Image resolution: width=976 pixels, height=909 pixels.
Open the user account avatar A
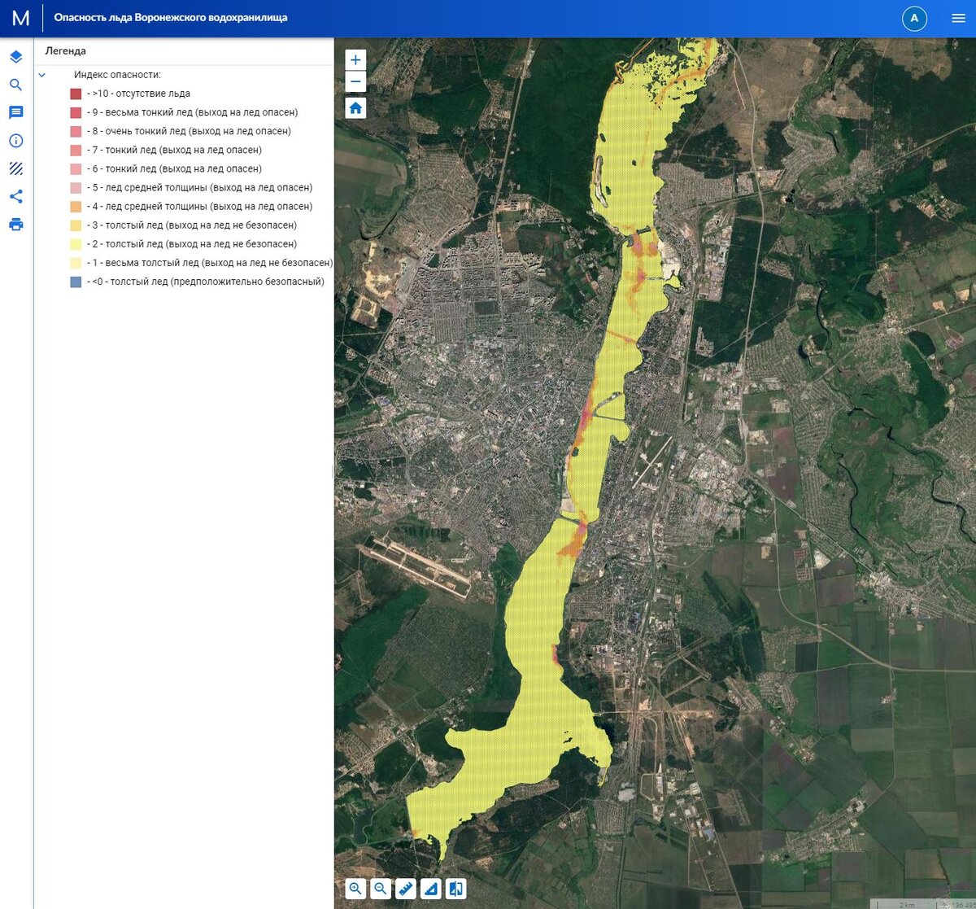click(x=914, y=18)
